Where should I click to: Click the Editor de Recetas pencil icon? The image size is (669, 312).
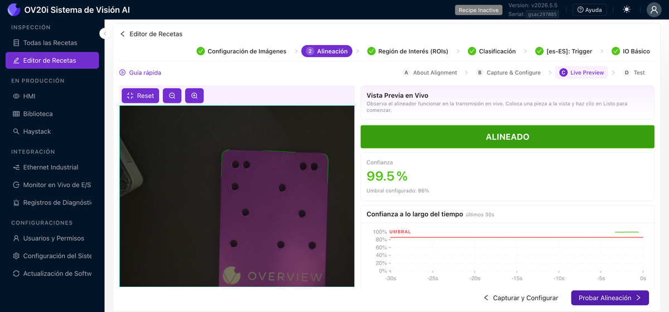coord(16,60)
